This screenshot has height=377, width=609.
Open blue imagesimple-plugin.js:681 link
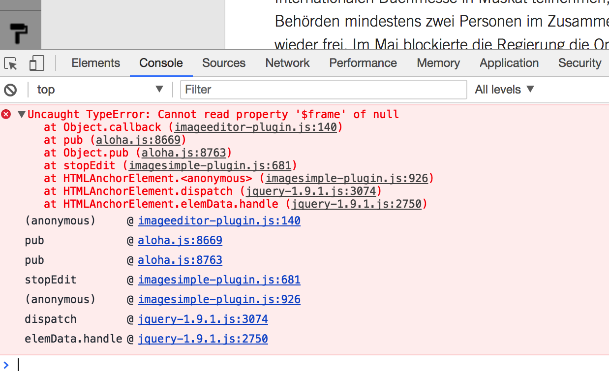click(x=219, y=280)
